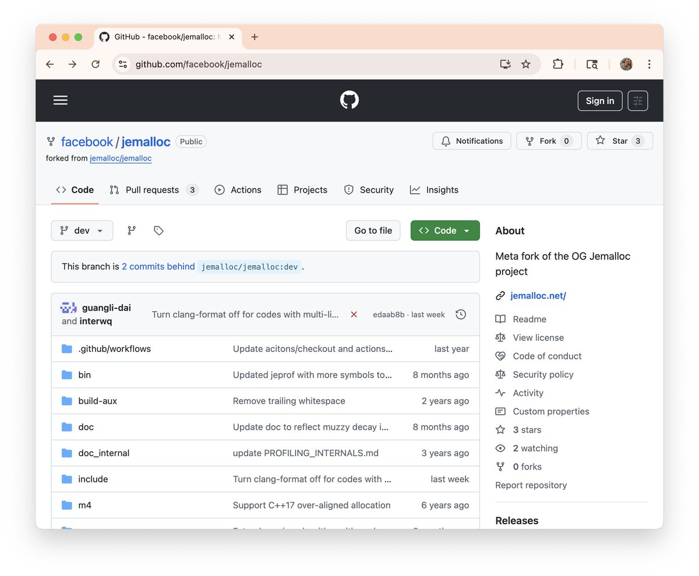Image resolution: width=699 pixels, height=576 pixels.
Task: Open the interwq author link
Action: point(96,321)
